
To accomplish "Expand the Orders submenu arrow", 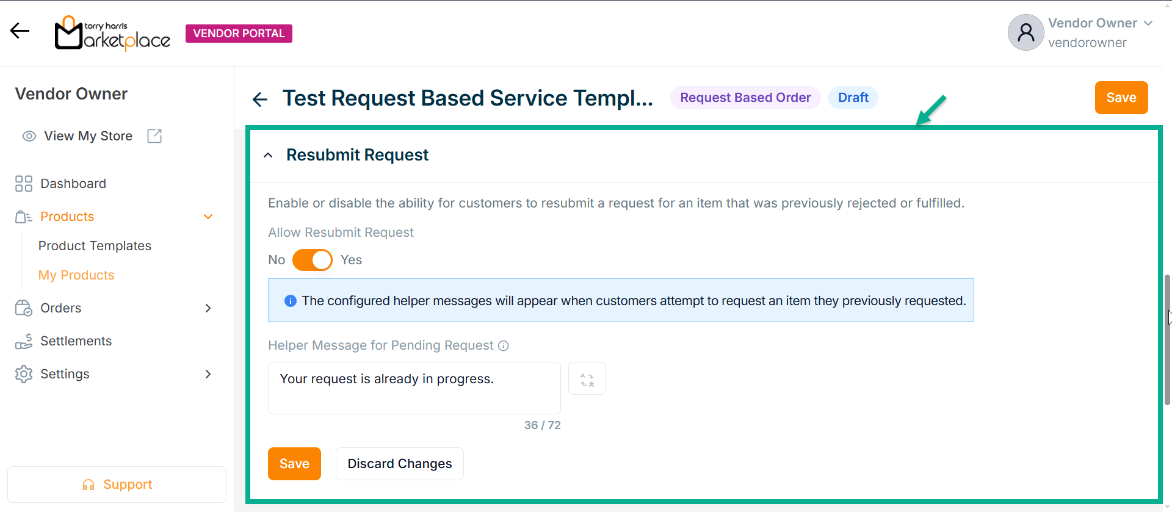I will pyautogui.click(x=208, y=308).
